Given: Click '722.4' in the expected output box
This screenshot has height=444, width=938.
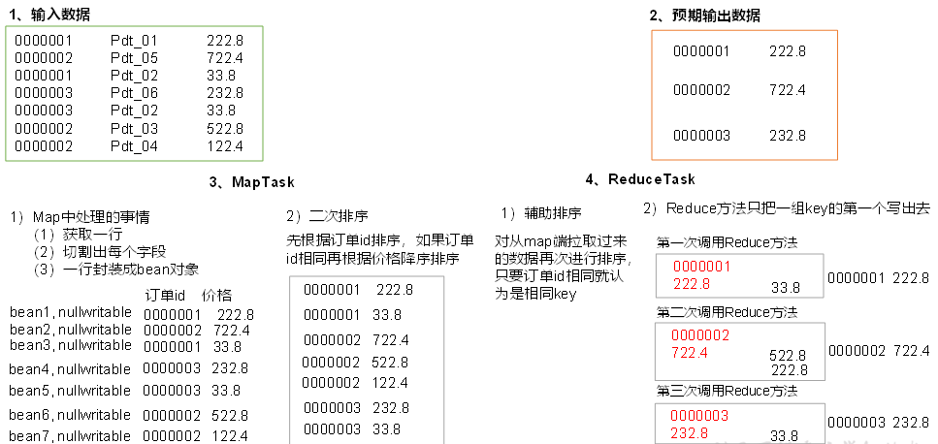Looking at the screenshot, I should [x=788, y=90].
